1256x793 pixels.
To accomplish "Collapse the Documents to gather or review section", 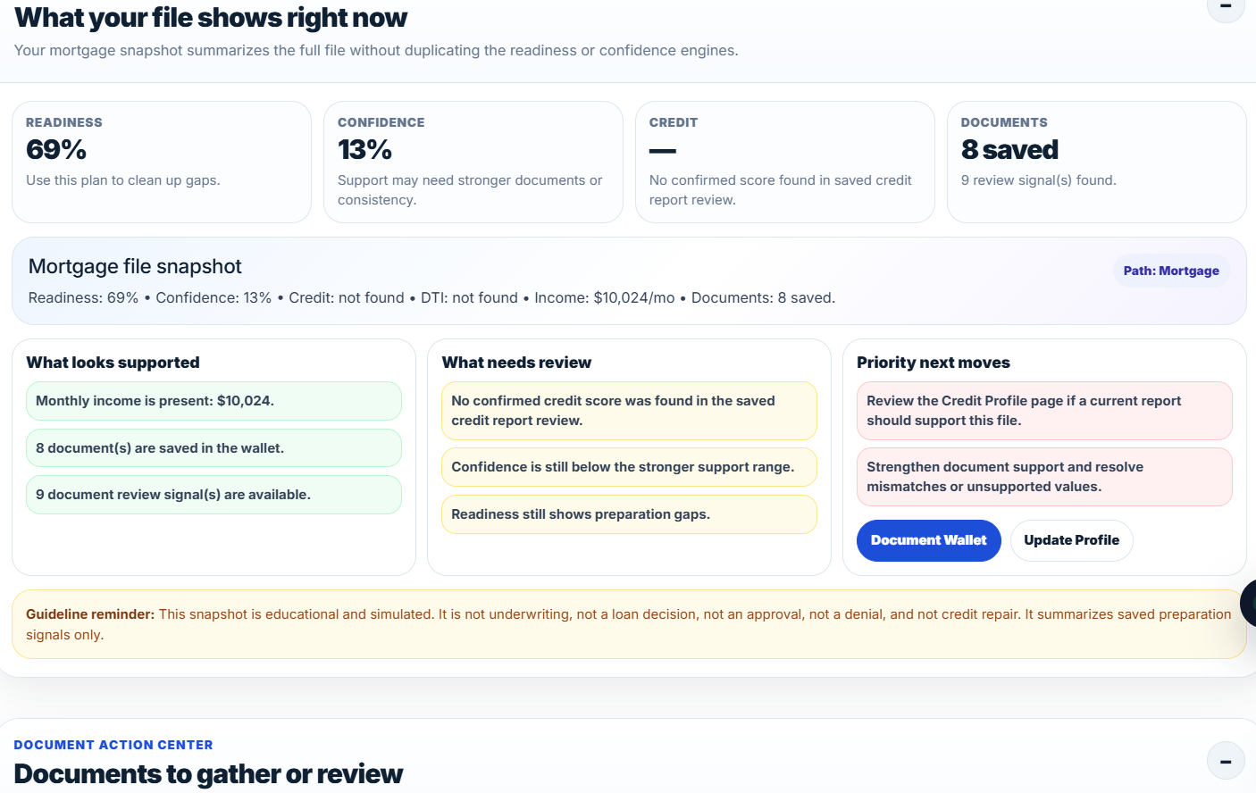I will click(x=1226, y=761).
